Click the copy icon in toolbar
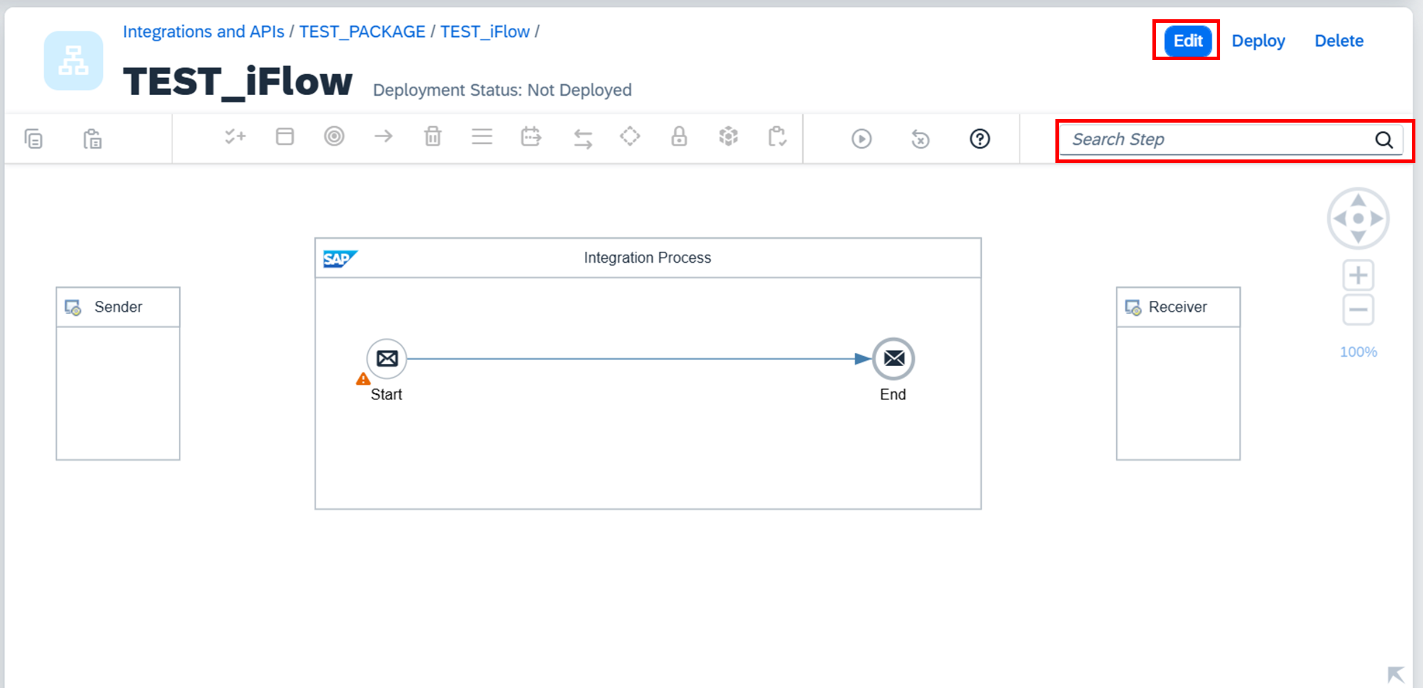 click(33, 139)
